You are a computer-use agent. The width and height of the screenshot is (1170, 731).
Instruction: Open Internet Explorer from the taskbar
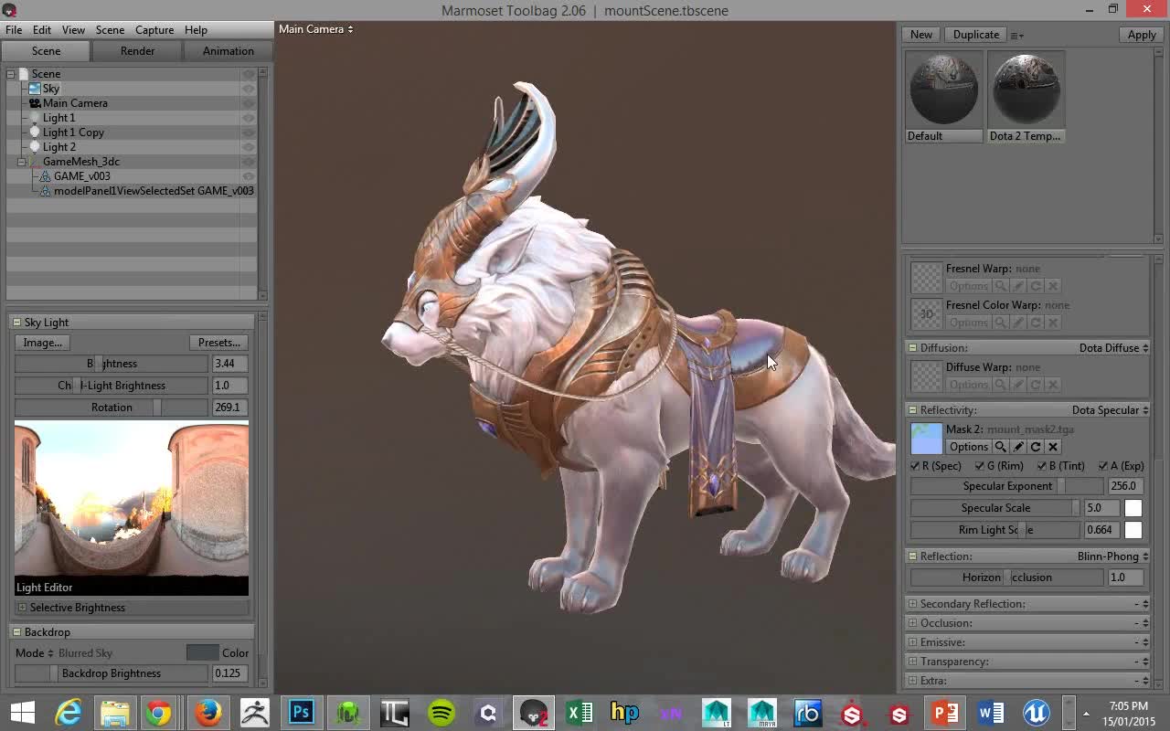[69, 712]
